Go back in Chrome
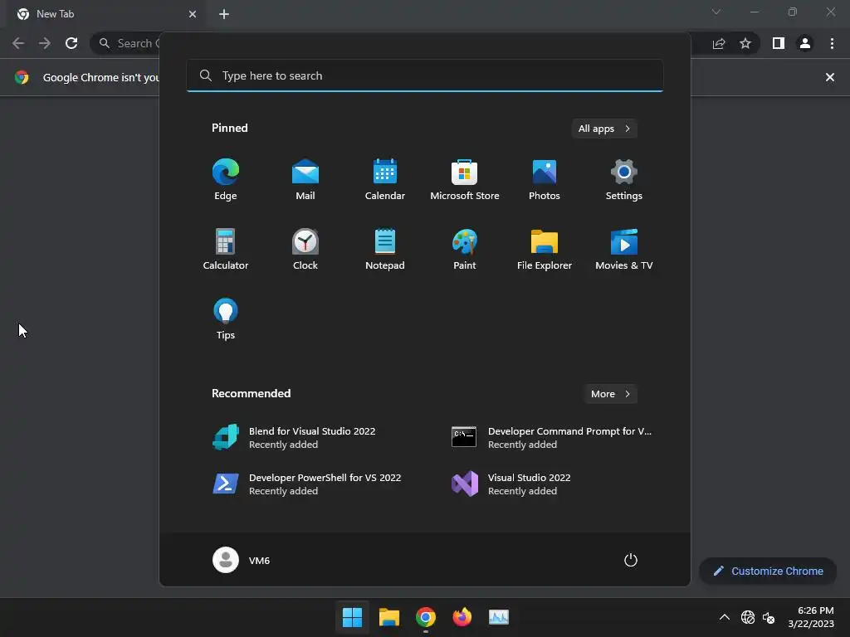Screen dimensions: 850x637 click(18, 43)
